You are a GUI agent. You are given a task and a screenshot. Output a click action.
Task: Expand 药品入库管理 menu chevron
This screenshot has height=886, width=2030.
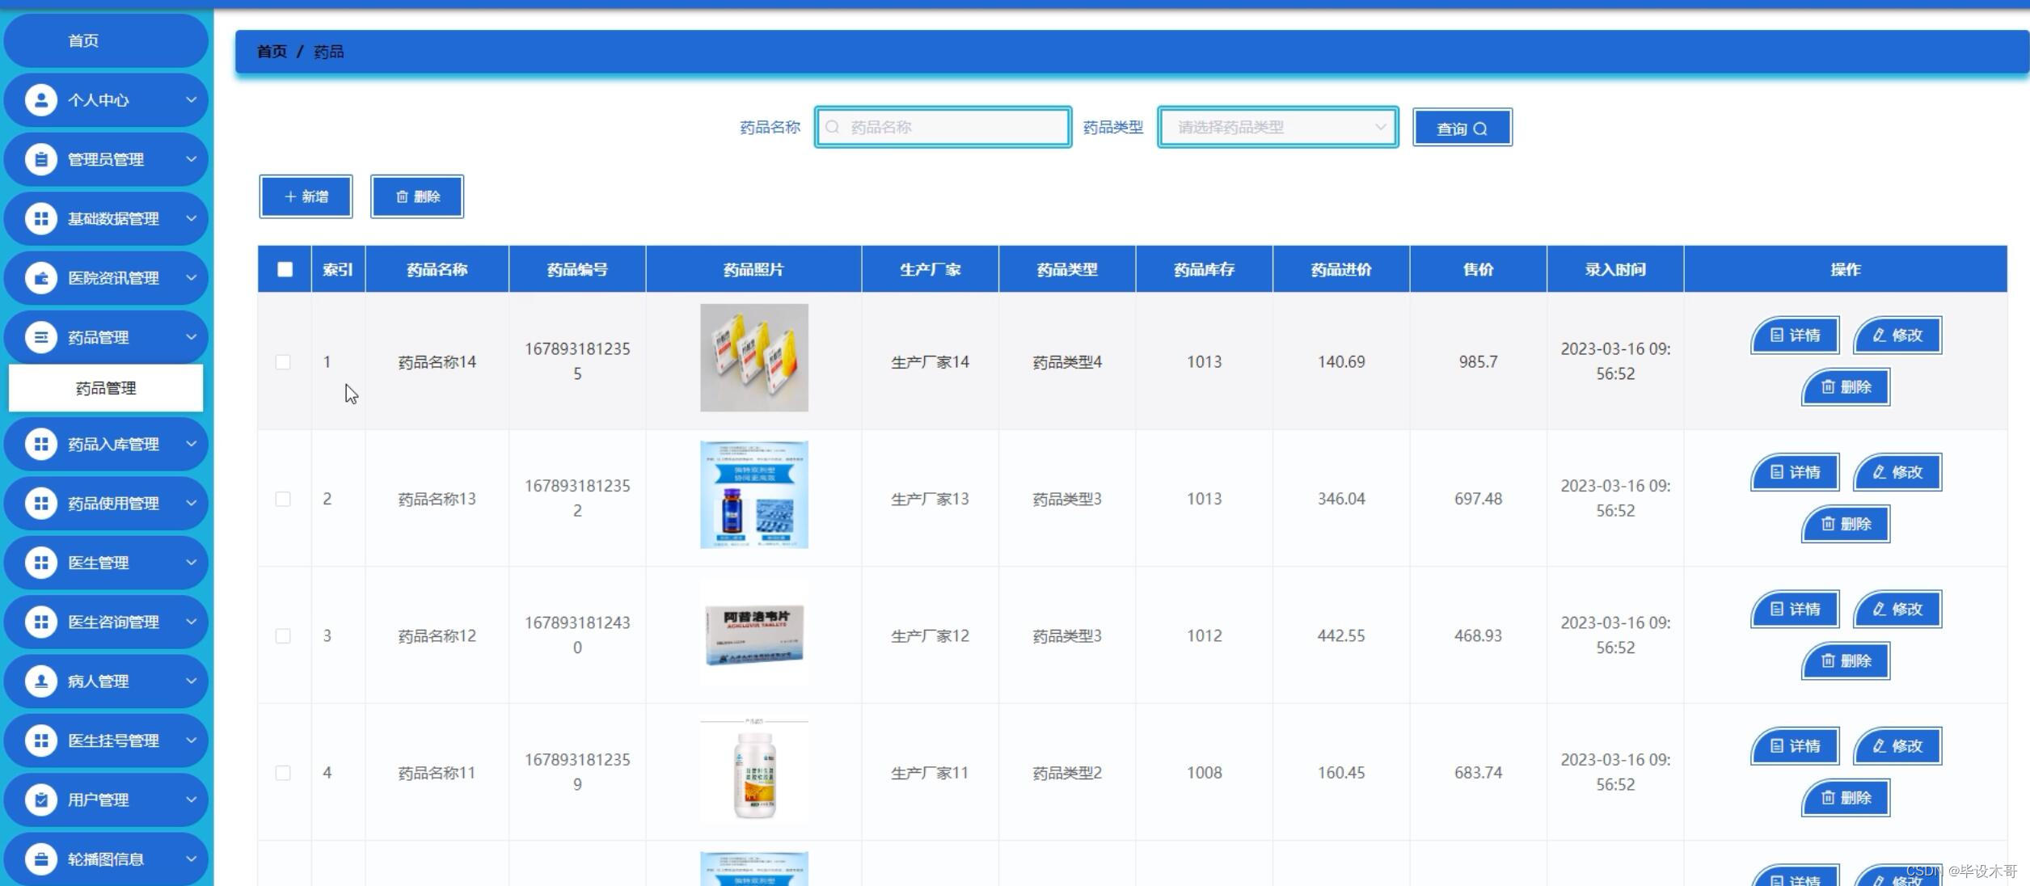pyautogui.click(x=192, y=444)
